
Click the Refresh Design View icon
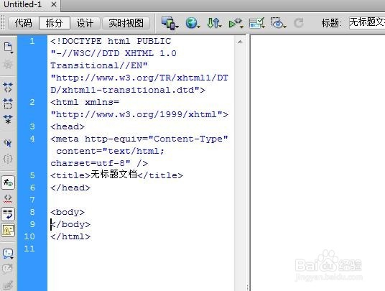pyautogui.click(x=299, y=23)
